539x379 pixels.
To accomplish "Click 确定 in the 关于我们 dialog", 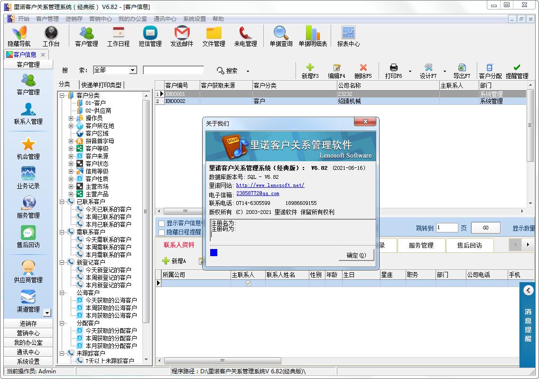I will coord(356,255).
